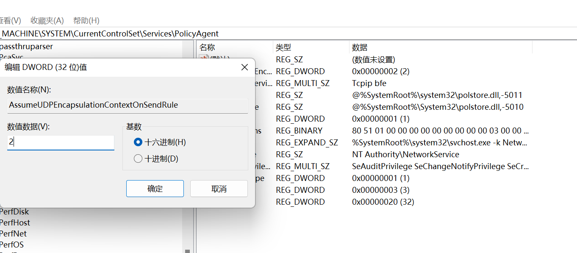Click the REG_EXPAND_SZ type cell
Screen dimensions: 577x253
pos(307,142)
